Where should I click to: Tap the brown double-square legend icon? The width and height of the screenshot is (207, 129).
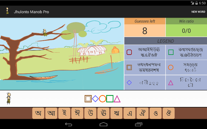click(129, 67)
